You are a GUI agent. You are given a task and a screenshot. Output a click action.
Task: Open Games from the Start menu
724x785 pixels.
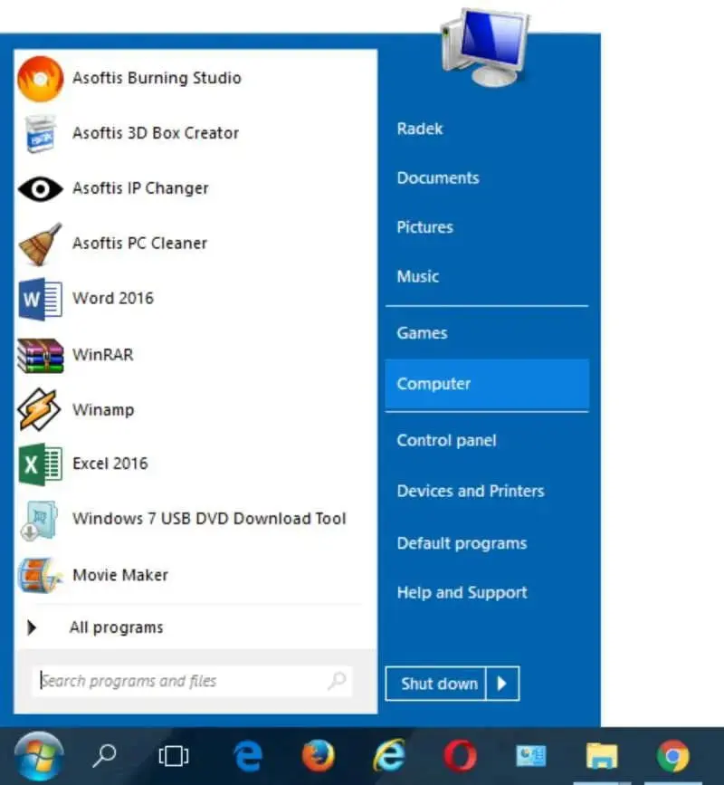tap(422, 333)
